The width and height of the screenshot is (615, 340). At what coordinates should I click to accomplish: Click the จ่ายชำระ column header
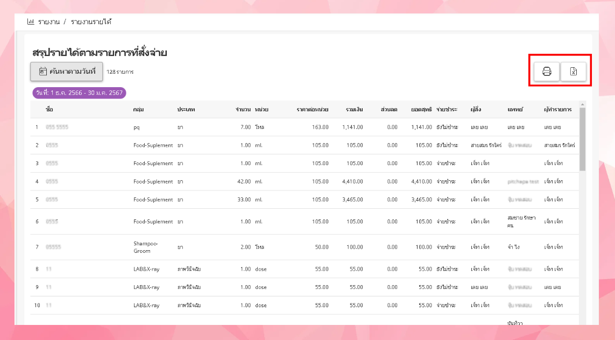447,109
